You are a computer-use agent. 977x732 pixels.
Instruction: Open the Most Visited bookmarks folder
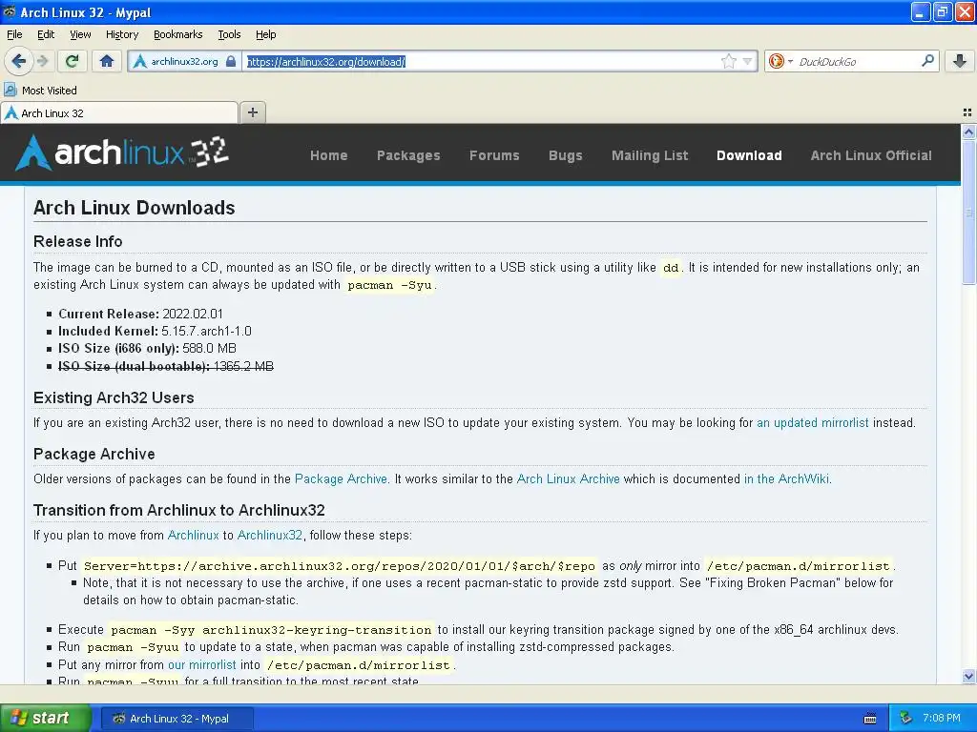pos(40,91)
